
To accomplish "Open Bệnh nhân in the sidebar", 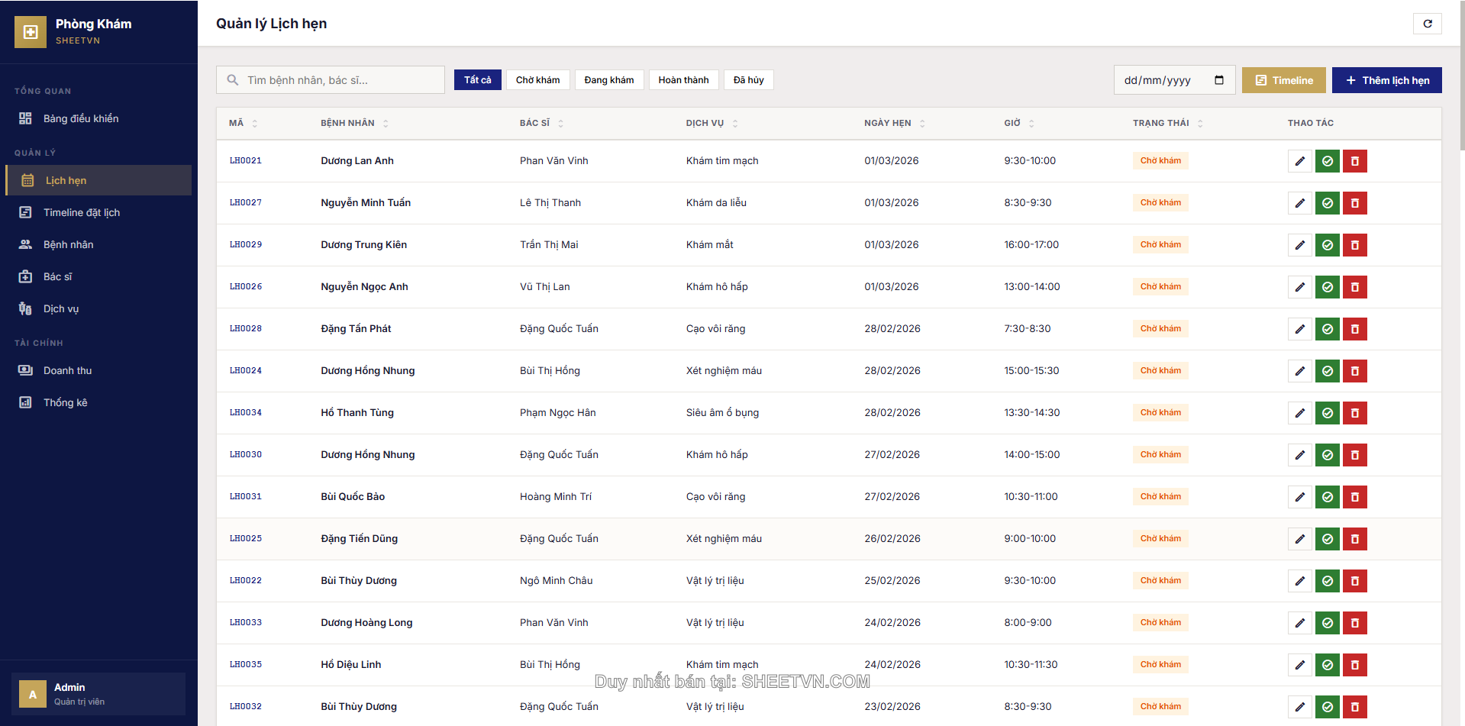I will pos(68,245).
